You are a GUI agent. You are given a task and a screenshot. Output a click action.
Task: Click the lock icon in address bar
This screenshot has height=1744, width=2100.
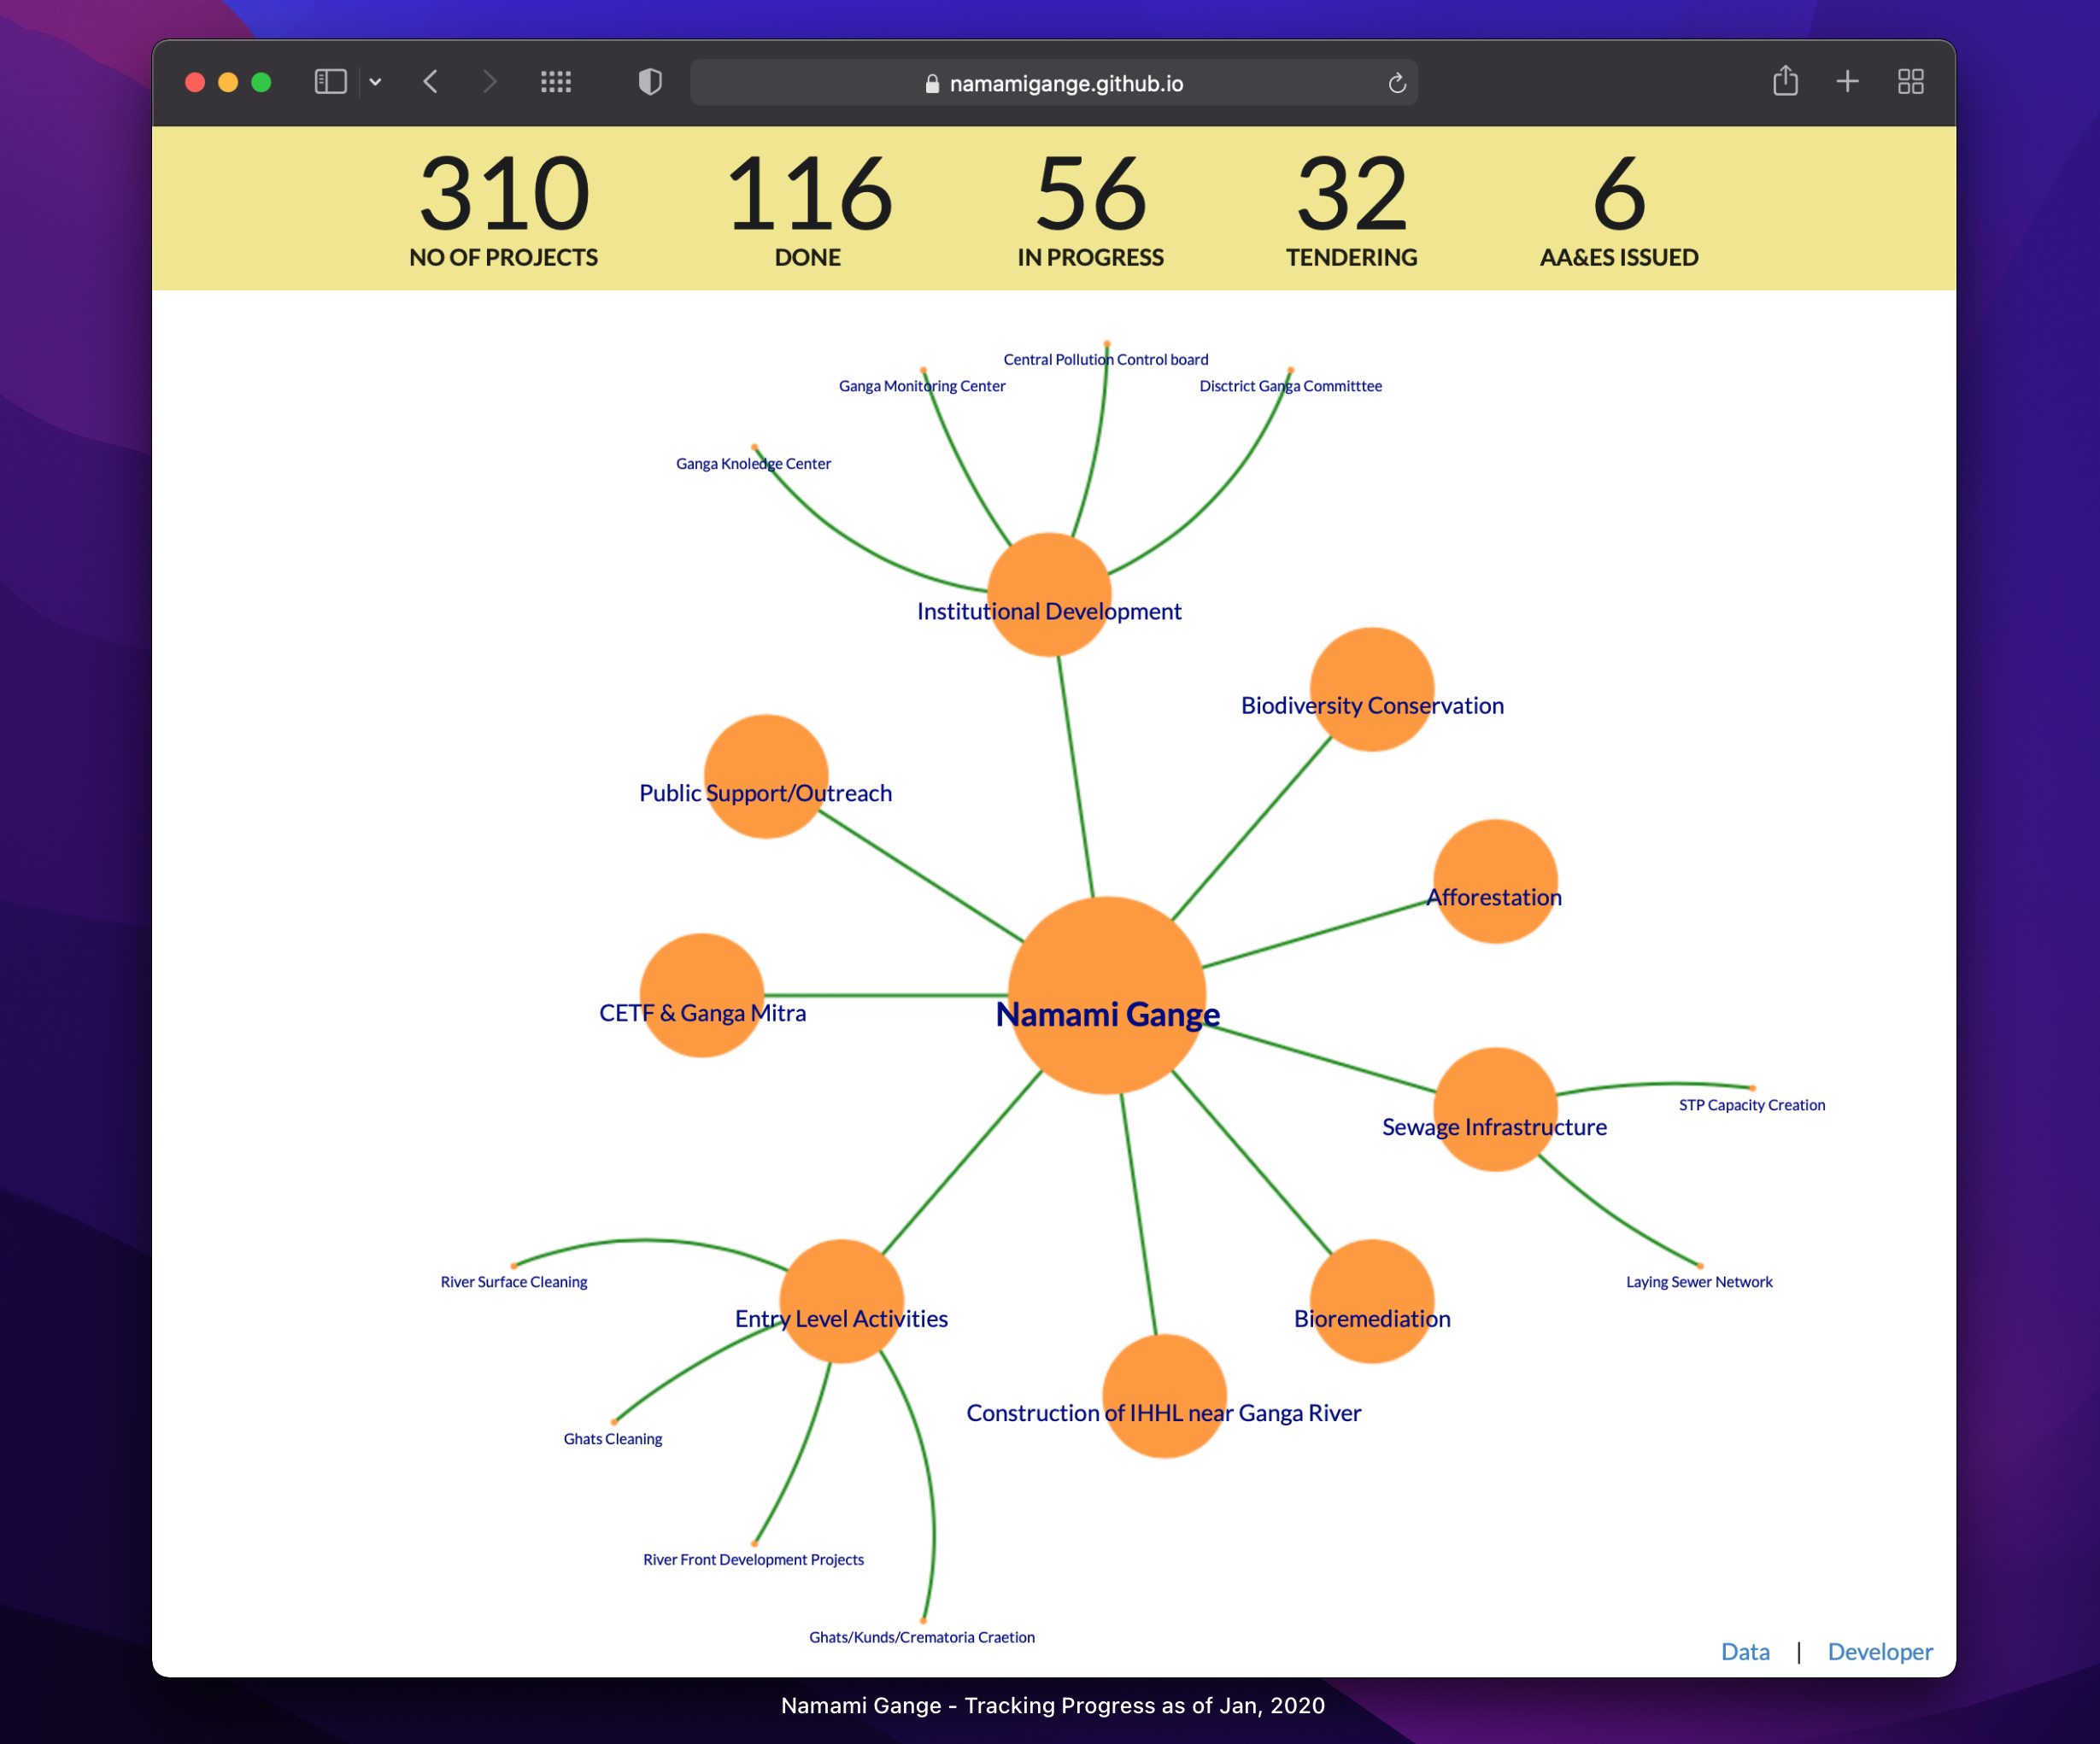click(932, 84)
